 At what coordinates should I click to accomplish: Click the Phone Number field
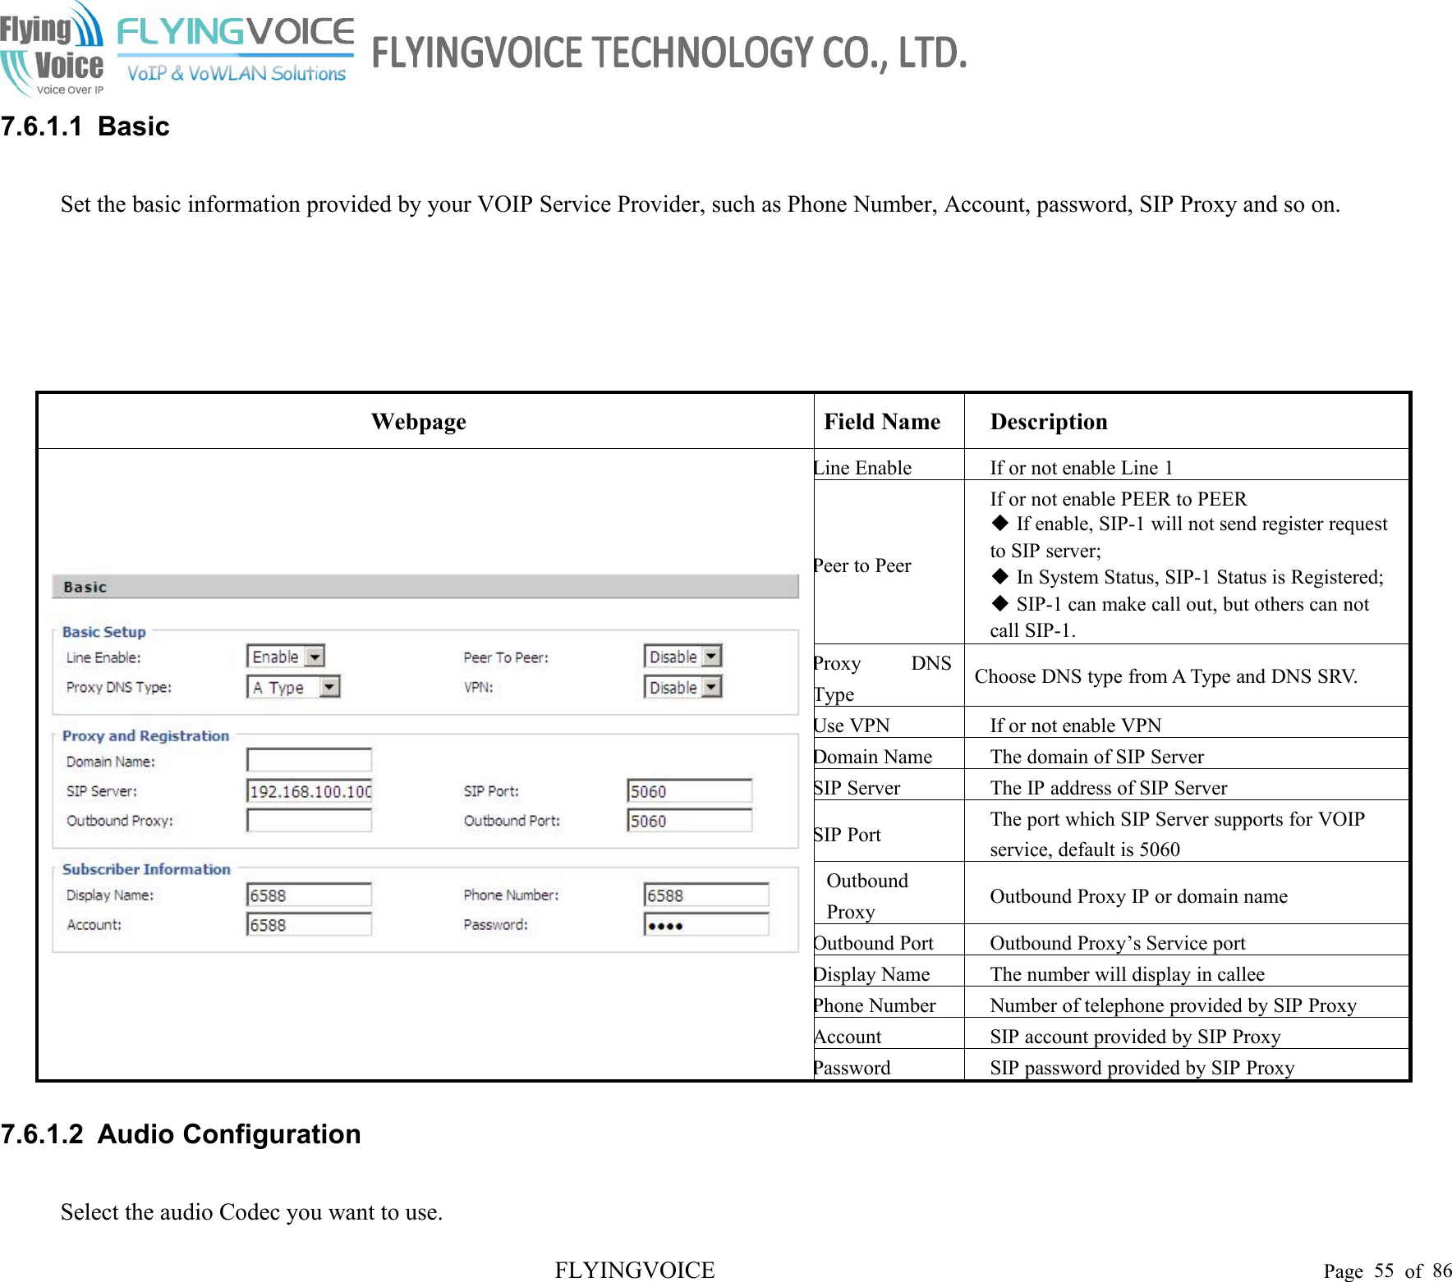coord(706,895)
